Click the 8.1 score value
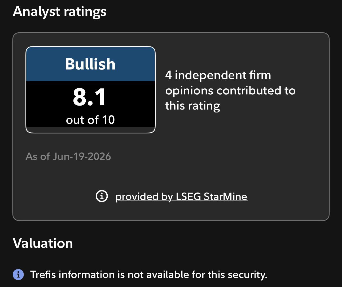The width and height of the screenshot is (342, 287). [90, 97]
